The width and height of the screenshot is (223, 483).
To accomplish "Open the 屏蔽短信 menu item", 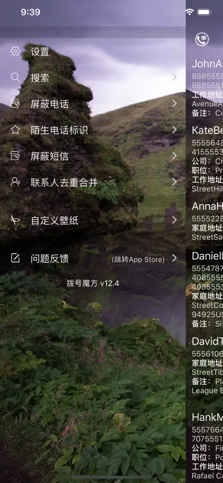I will coord(93,156).
